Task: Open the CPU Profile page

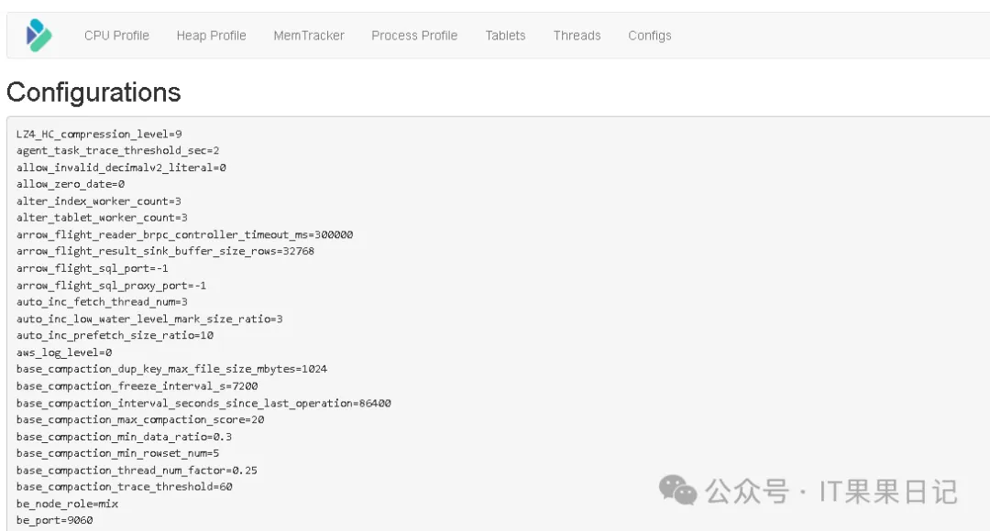Action: click(x=116, y=36)
